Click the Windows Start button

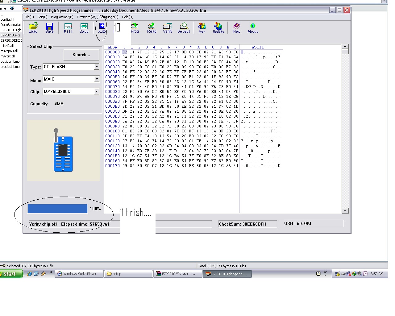11,274
